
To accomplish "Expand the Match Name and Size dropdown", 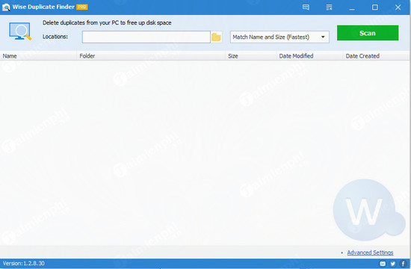I will coord(279,37).
